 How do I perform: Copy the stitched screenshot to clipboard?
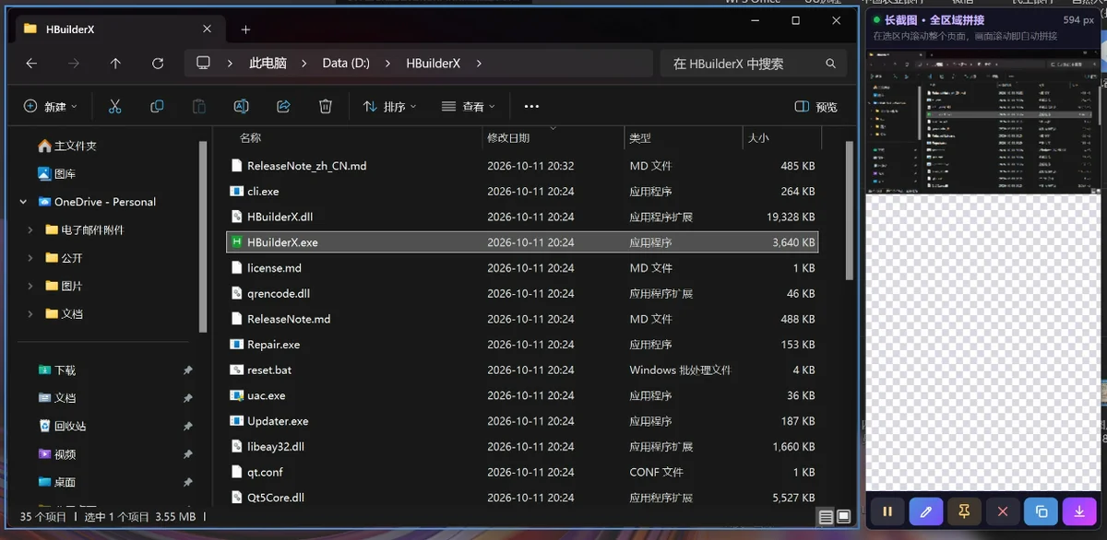(1041, 511)
